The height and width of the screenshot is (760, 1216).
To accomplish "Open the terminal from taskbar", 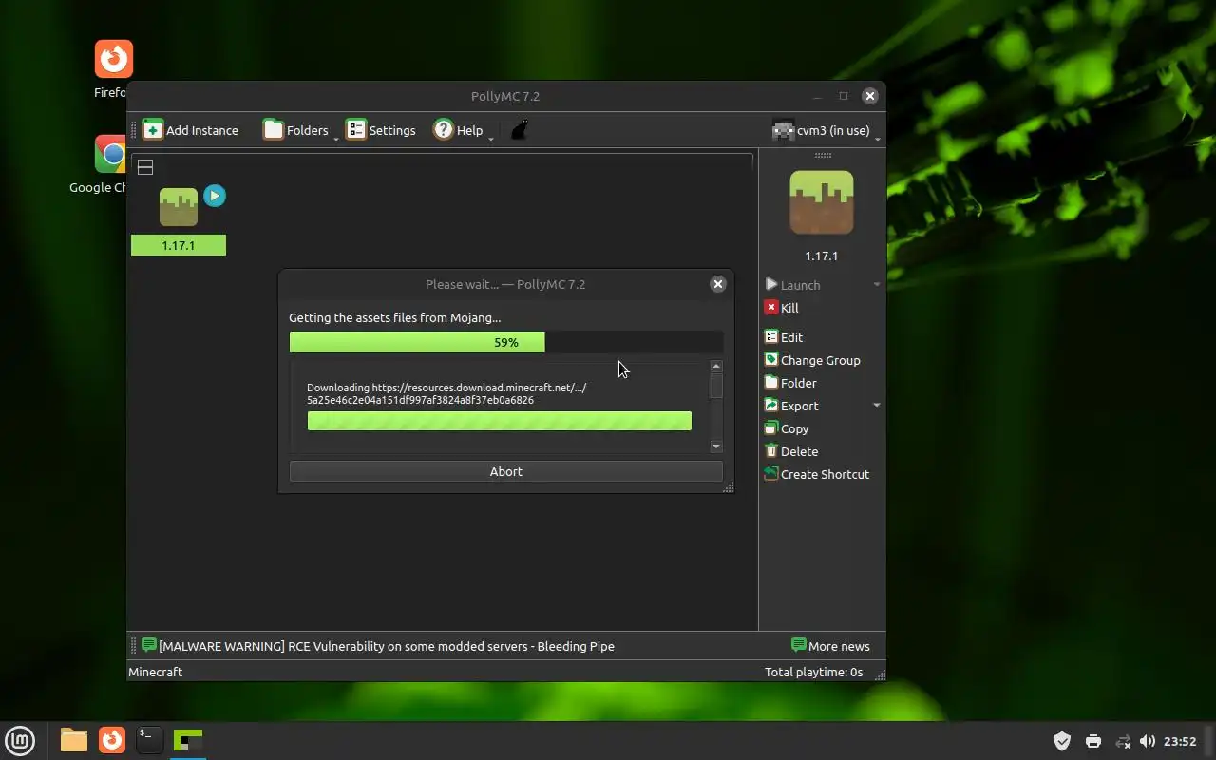I will (149, 740).
